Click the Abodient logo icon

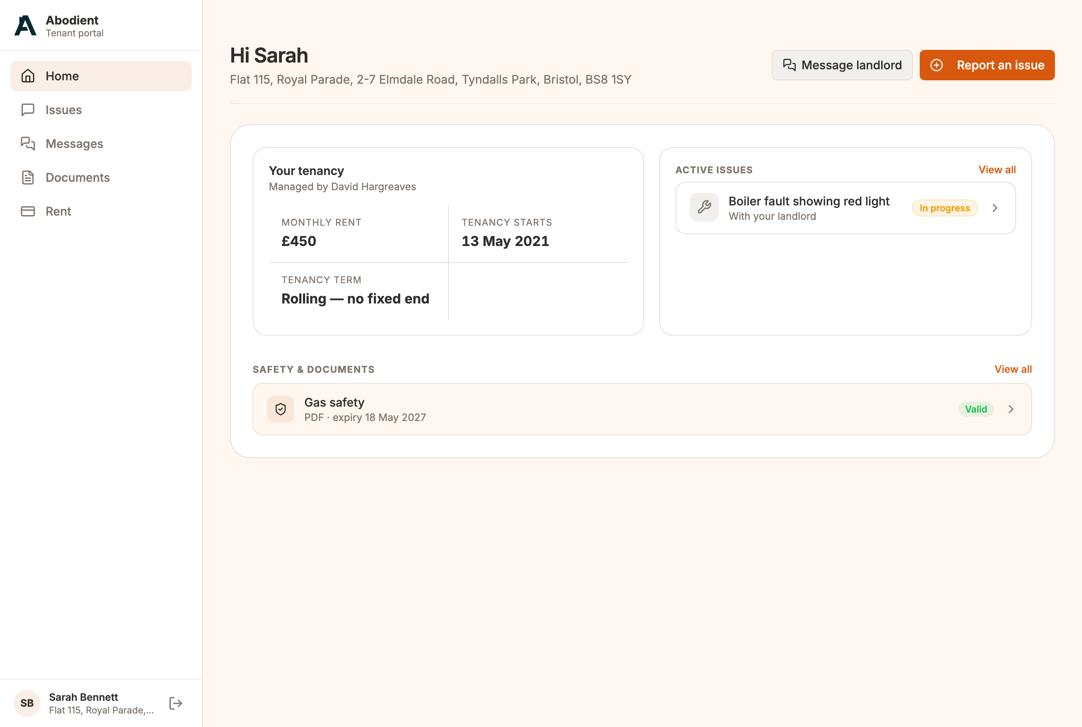25,25
